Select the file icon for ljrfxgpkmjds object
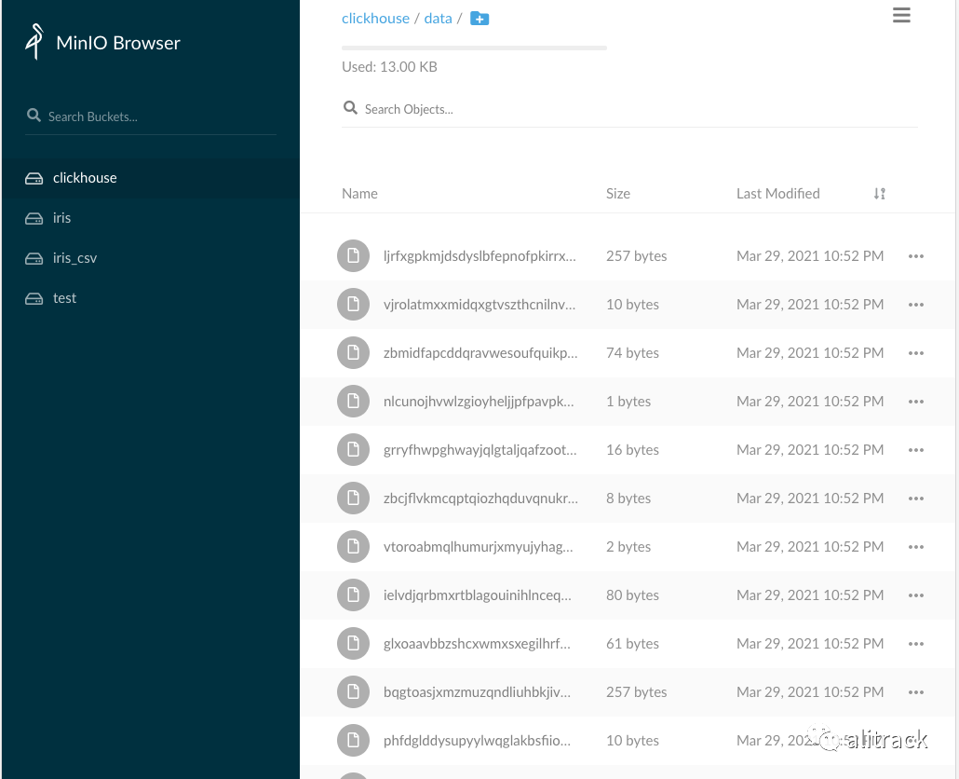 tap(353, 256)
